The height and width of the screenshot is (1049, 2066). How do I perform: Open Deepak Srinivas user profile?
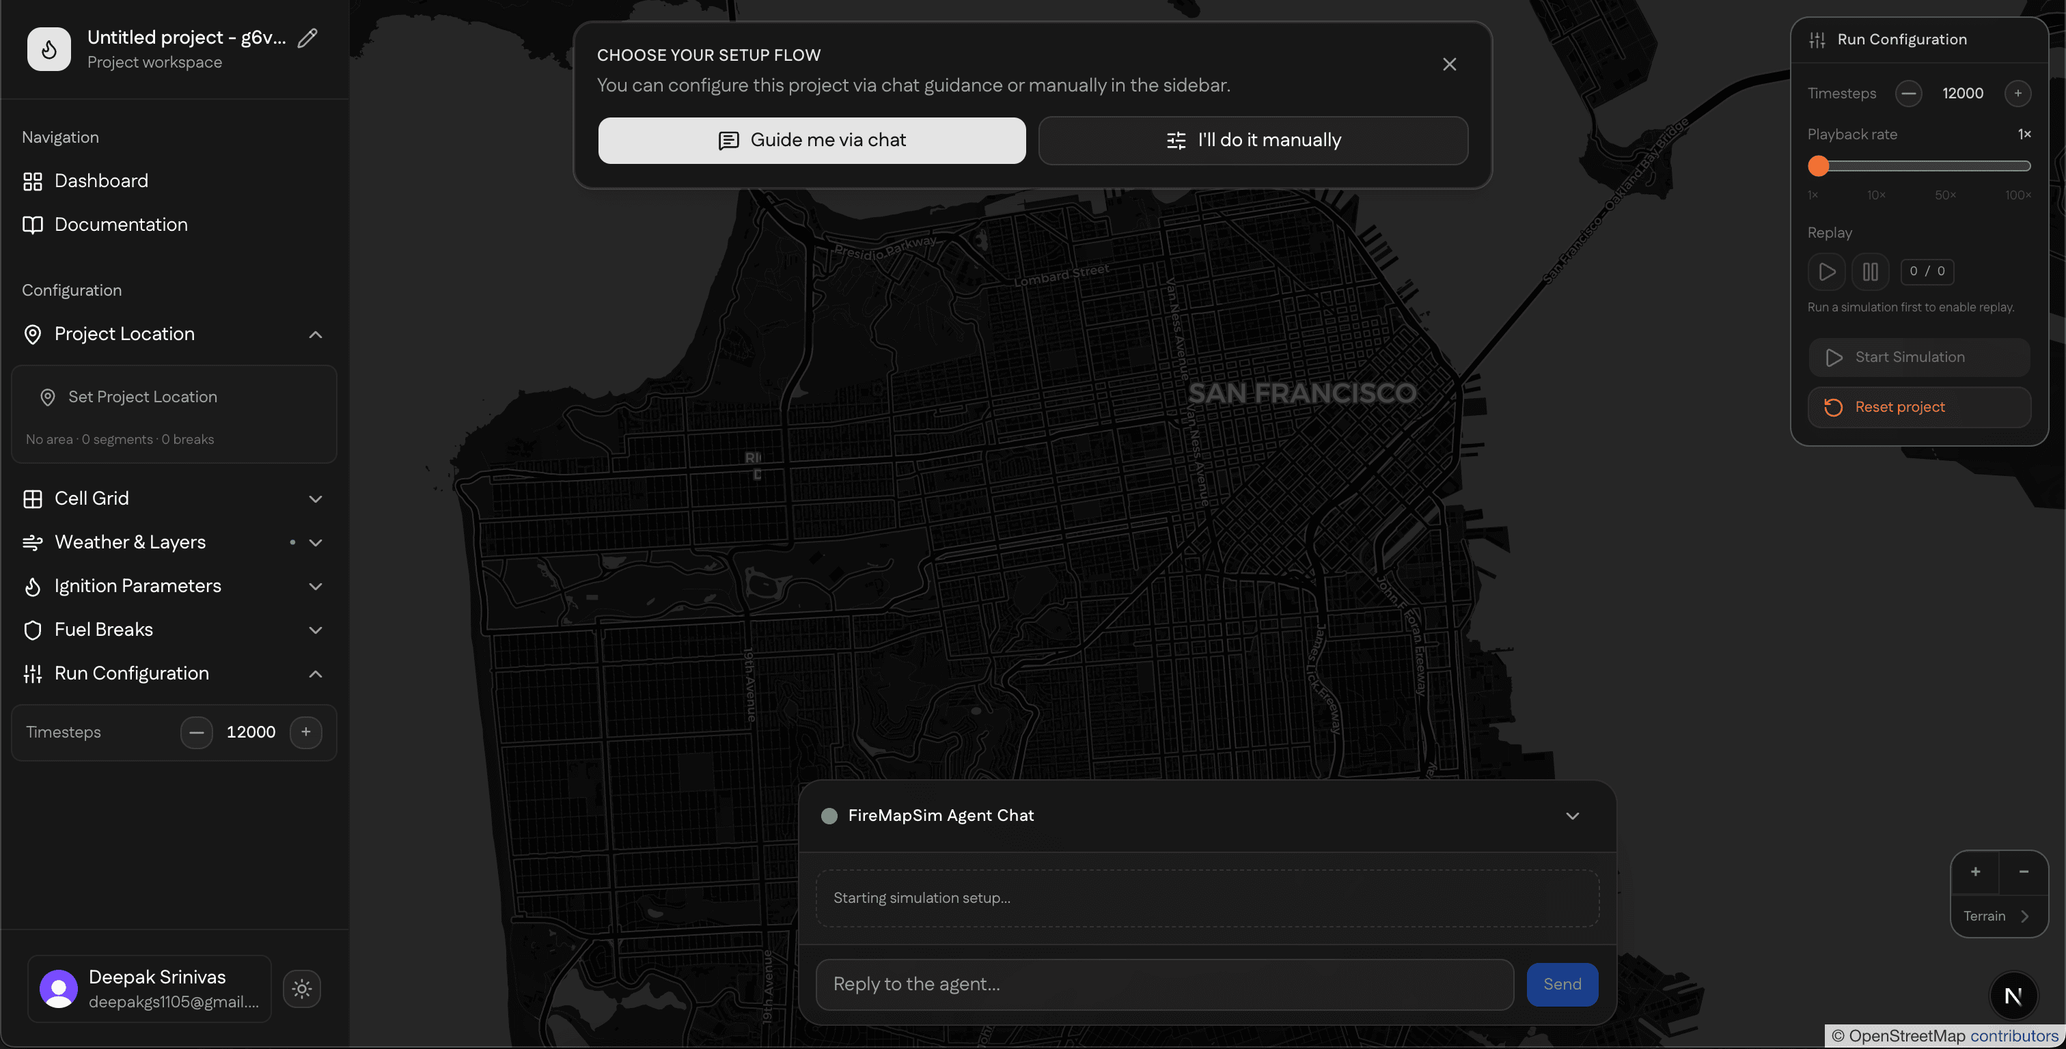point(149,989)
